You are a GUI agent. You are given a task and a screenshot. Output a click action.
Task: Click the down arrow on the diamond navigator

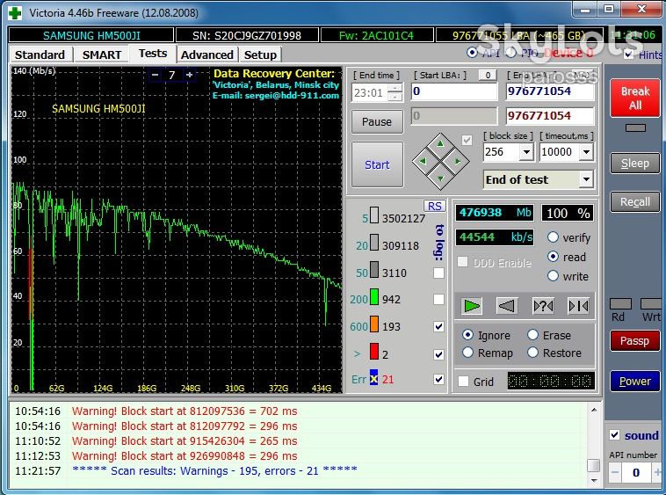coord(440,178)
